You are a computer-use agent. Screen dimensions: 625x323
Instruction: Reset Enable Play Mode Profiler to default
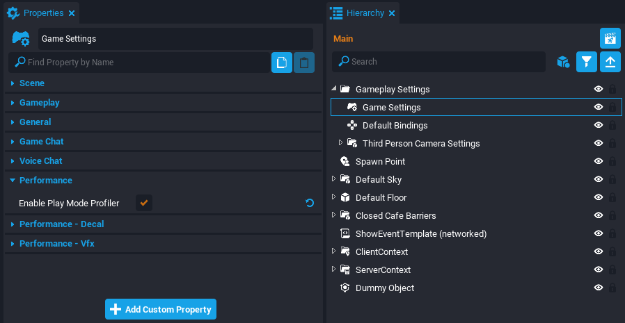point(310,203)
